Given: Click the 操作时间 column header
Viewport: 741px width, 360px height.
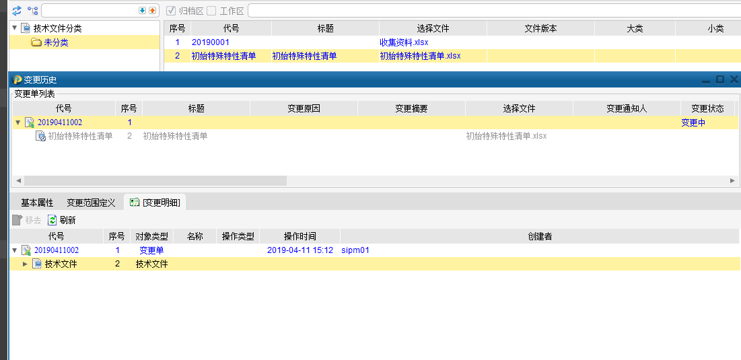Looking at the screenshot, I should coord(299,236).
